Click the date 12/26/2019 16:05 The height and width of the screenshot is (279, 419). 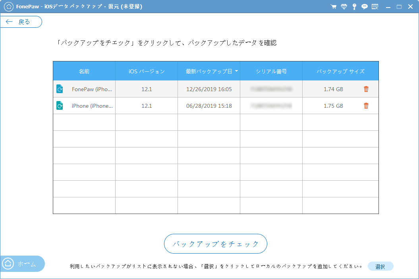coord(209,89)
